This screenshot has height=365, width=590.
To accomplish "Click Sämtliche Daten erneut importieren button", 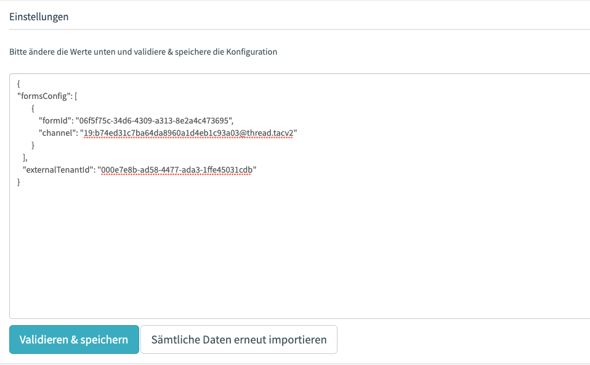I will tap(239, 339).
